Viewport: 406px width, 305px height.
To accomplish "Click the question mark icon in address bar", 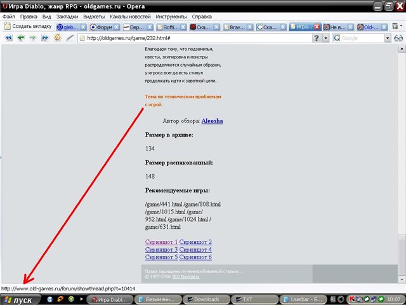I will tap(317, 38).
